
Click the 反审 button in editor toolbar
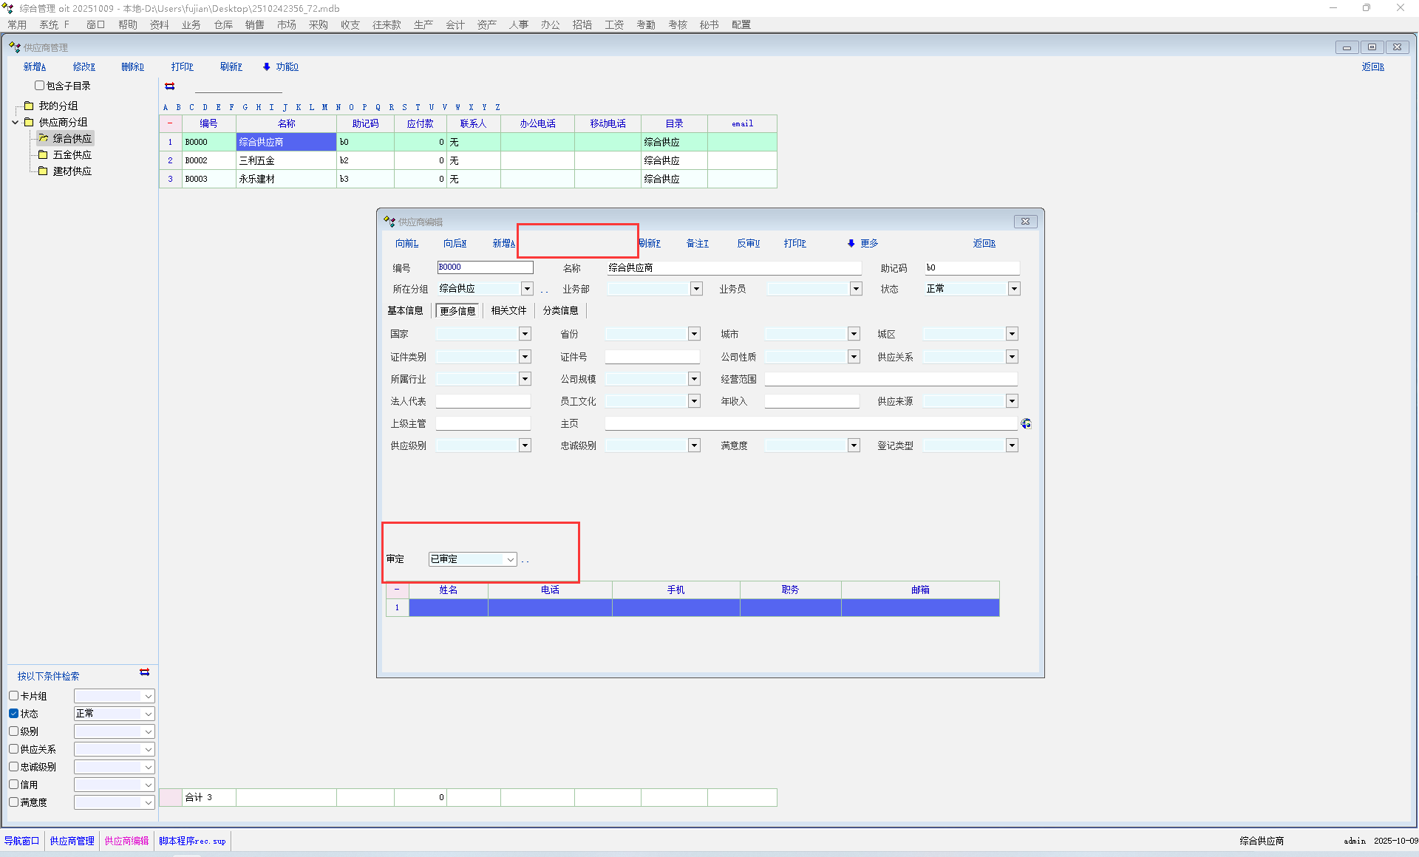pyautogui.click(x=747, y=243)
